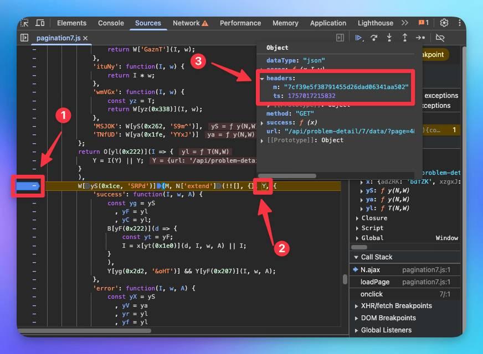This screenshot has height=354, width=483.
Task: Close the pagination7.js file tab
Action: click(85, 38)
